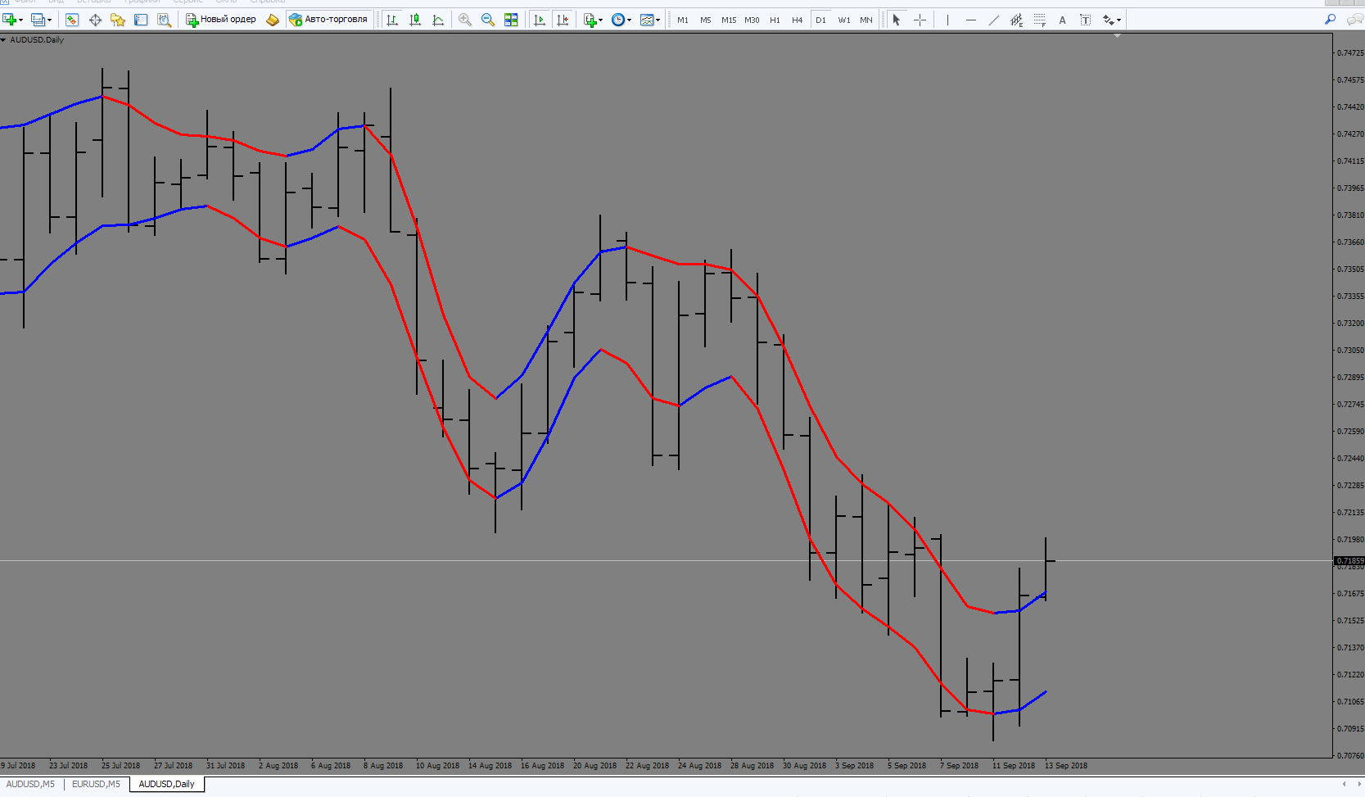Image resolution: width=1365 pixels, height=797 pixels.
Task: Switch to the AUDUSD,M5 chart tab
Action: [x=31, y=784]
